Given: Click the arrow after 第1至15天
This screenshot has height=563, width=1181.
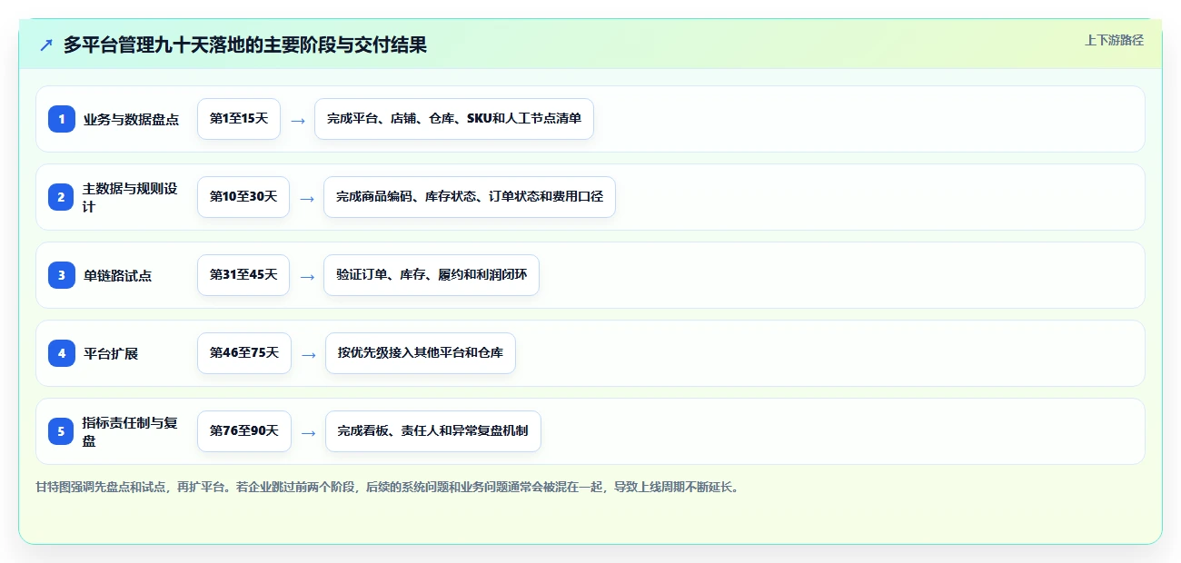Looking at the screenshot, I should click(298, 120).
